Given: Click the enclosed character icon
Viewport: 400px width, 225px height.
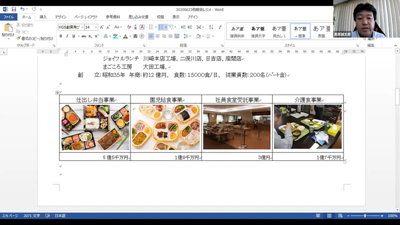Looking at the screenshot, I should coord(142,36).
